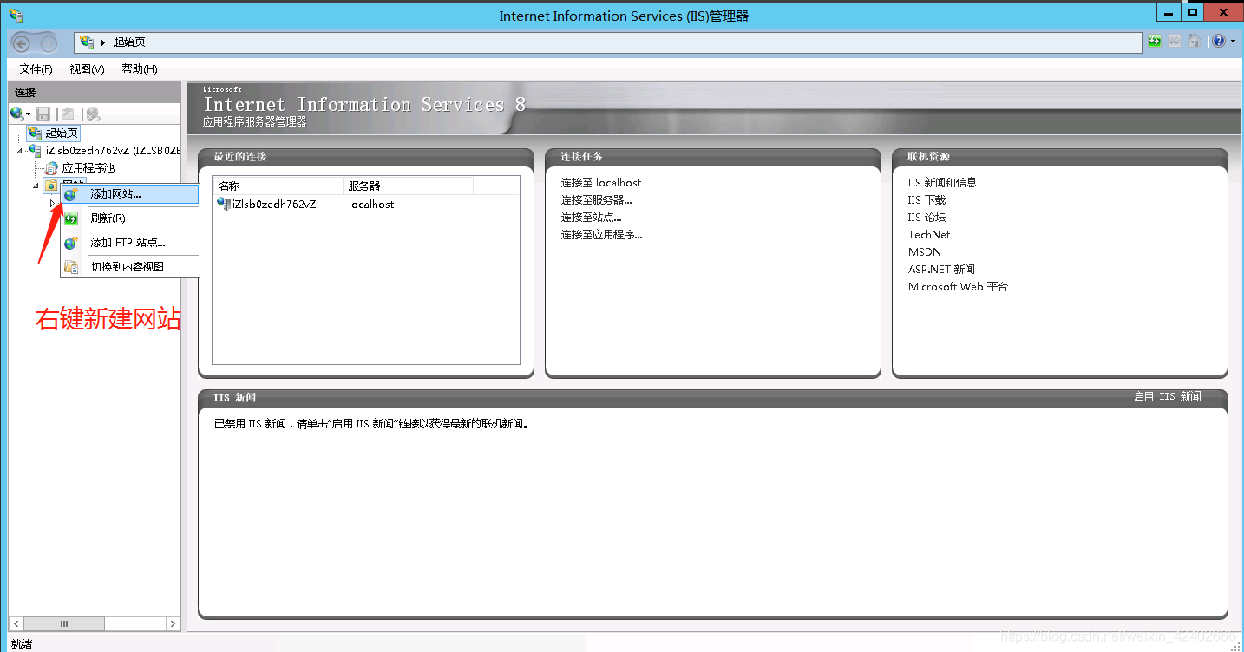This screenshot has width=1244, height=652.
Task: Click the forward navigation arrow button
Action: coord(49,42)
